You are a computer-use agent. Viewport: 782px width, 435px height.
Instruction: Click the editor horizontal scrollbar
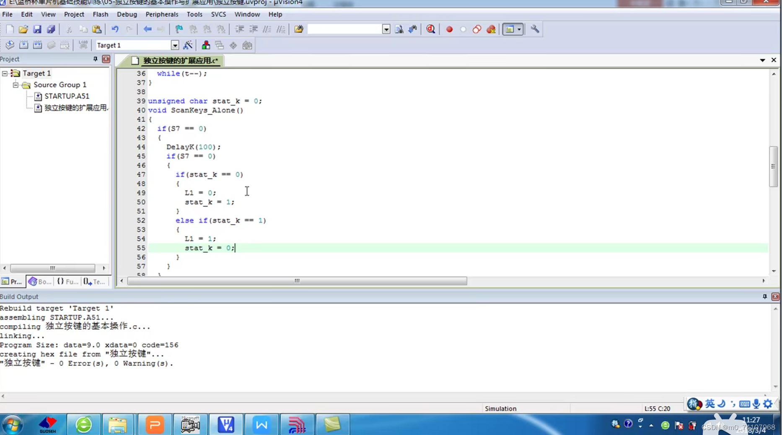297,281
